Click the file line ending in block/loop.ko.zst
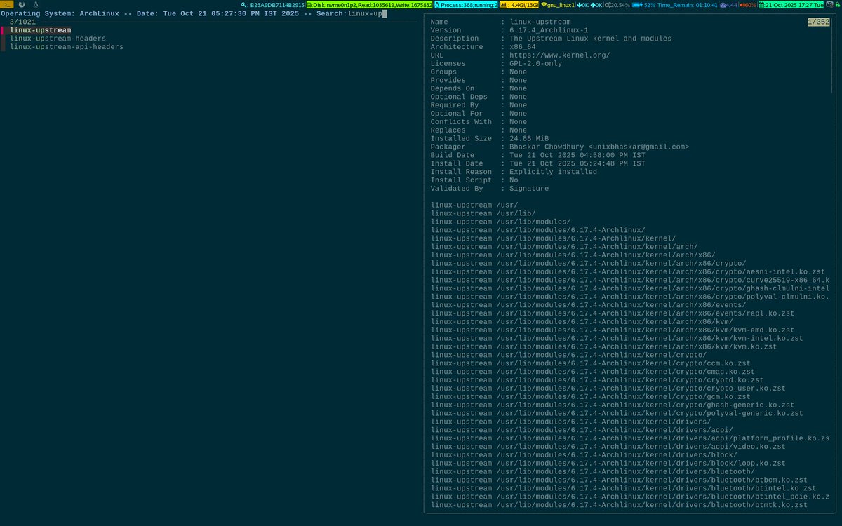 pyautogui.click(x=608, y=463)
